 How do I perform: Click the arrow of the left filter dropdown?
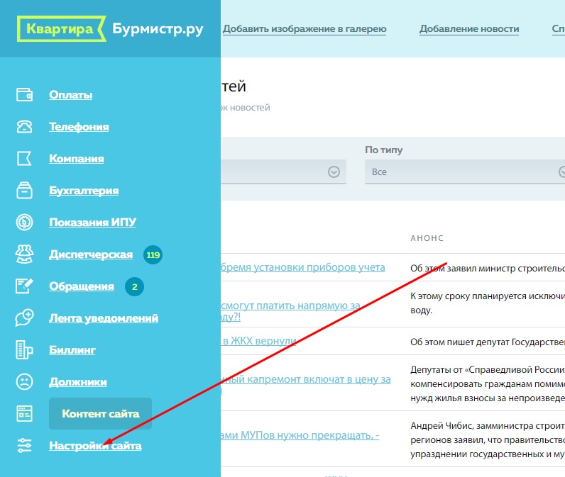(x=334, y=172)
